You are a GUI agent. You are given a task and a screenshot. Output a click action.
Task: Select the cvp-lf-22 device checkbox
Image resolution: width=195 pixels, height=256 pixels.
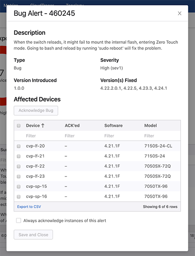coord(19,166)
